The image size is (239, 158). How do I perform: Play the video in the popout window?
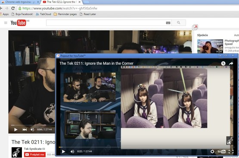pyautogui.click(x=63, y=152)
